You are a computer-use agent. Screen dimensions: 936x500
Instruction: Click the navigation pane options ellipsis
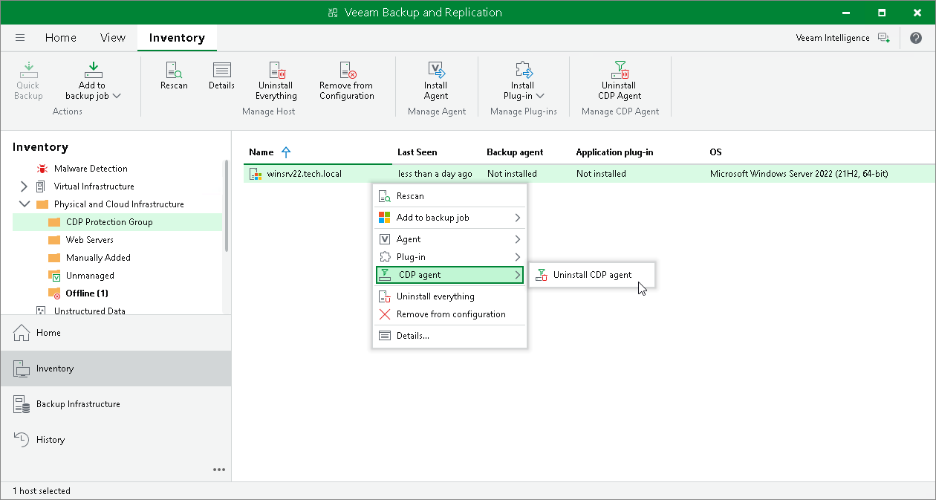click(x=219, y=470)
